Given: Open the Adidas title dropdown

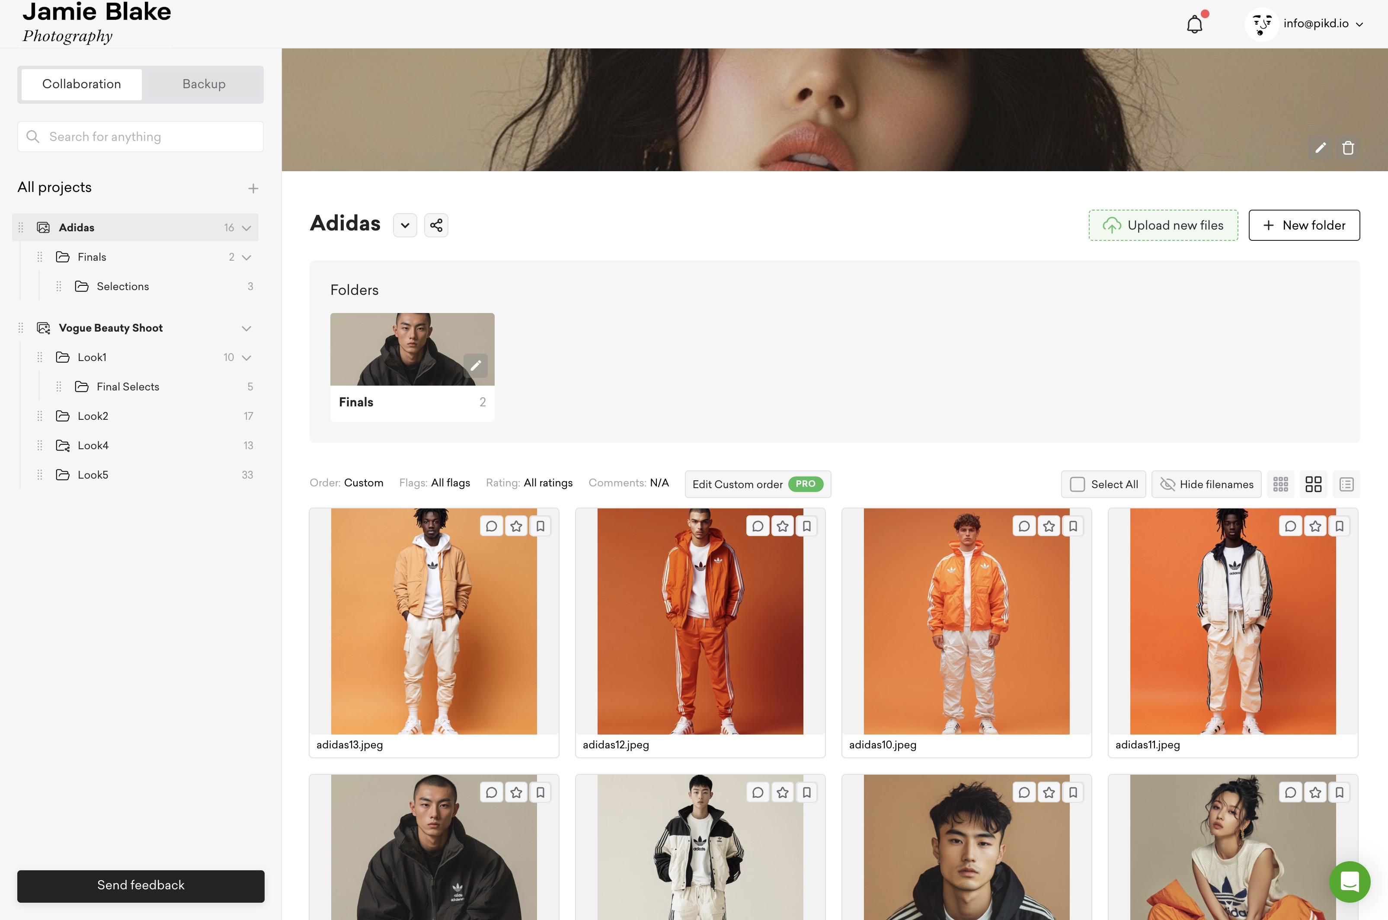Looking at the screenshot, I should coord(405,225).
